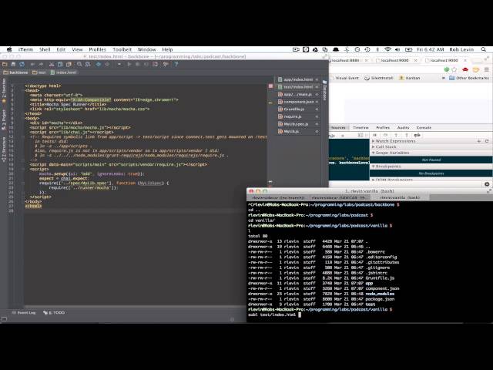Image resolution: width=493 pixels, height=370 pixels.
Task: Expand the Watch Expressions section
Action: tap(394, 141)
